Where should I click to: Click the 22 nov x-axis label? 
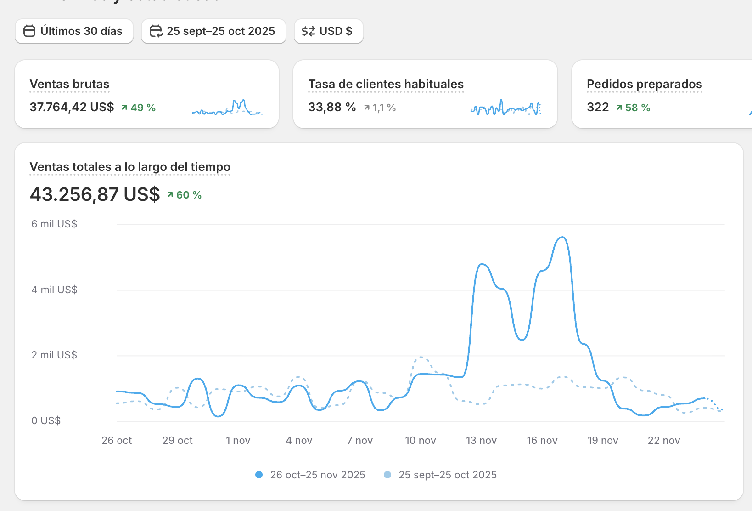(x=664, y=440)
